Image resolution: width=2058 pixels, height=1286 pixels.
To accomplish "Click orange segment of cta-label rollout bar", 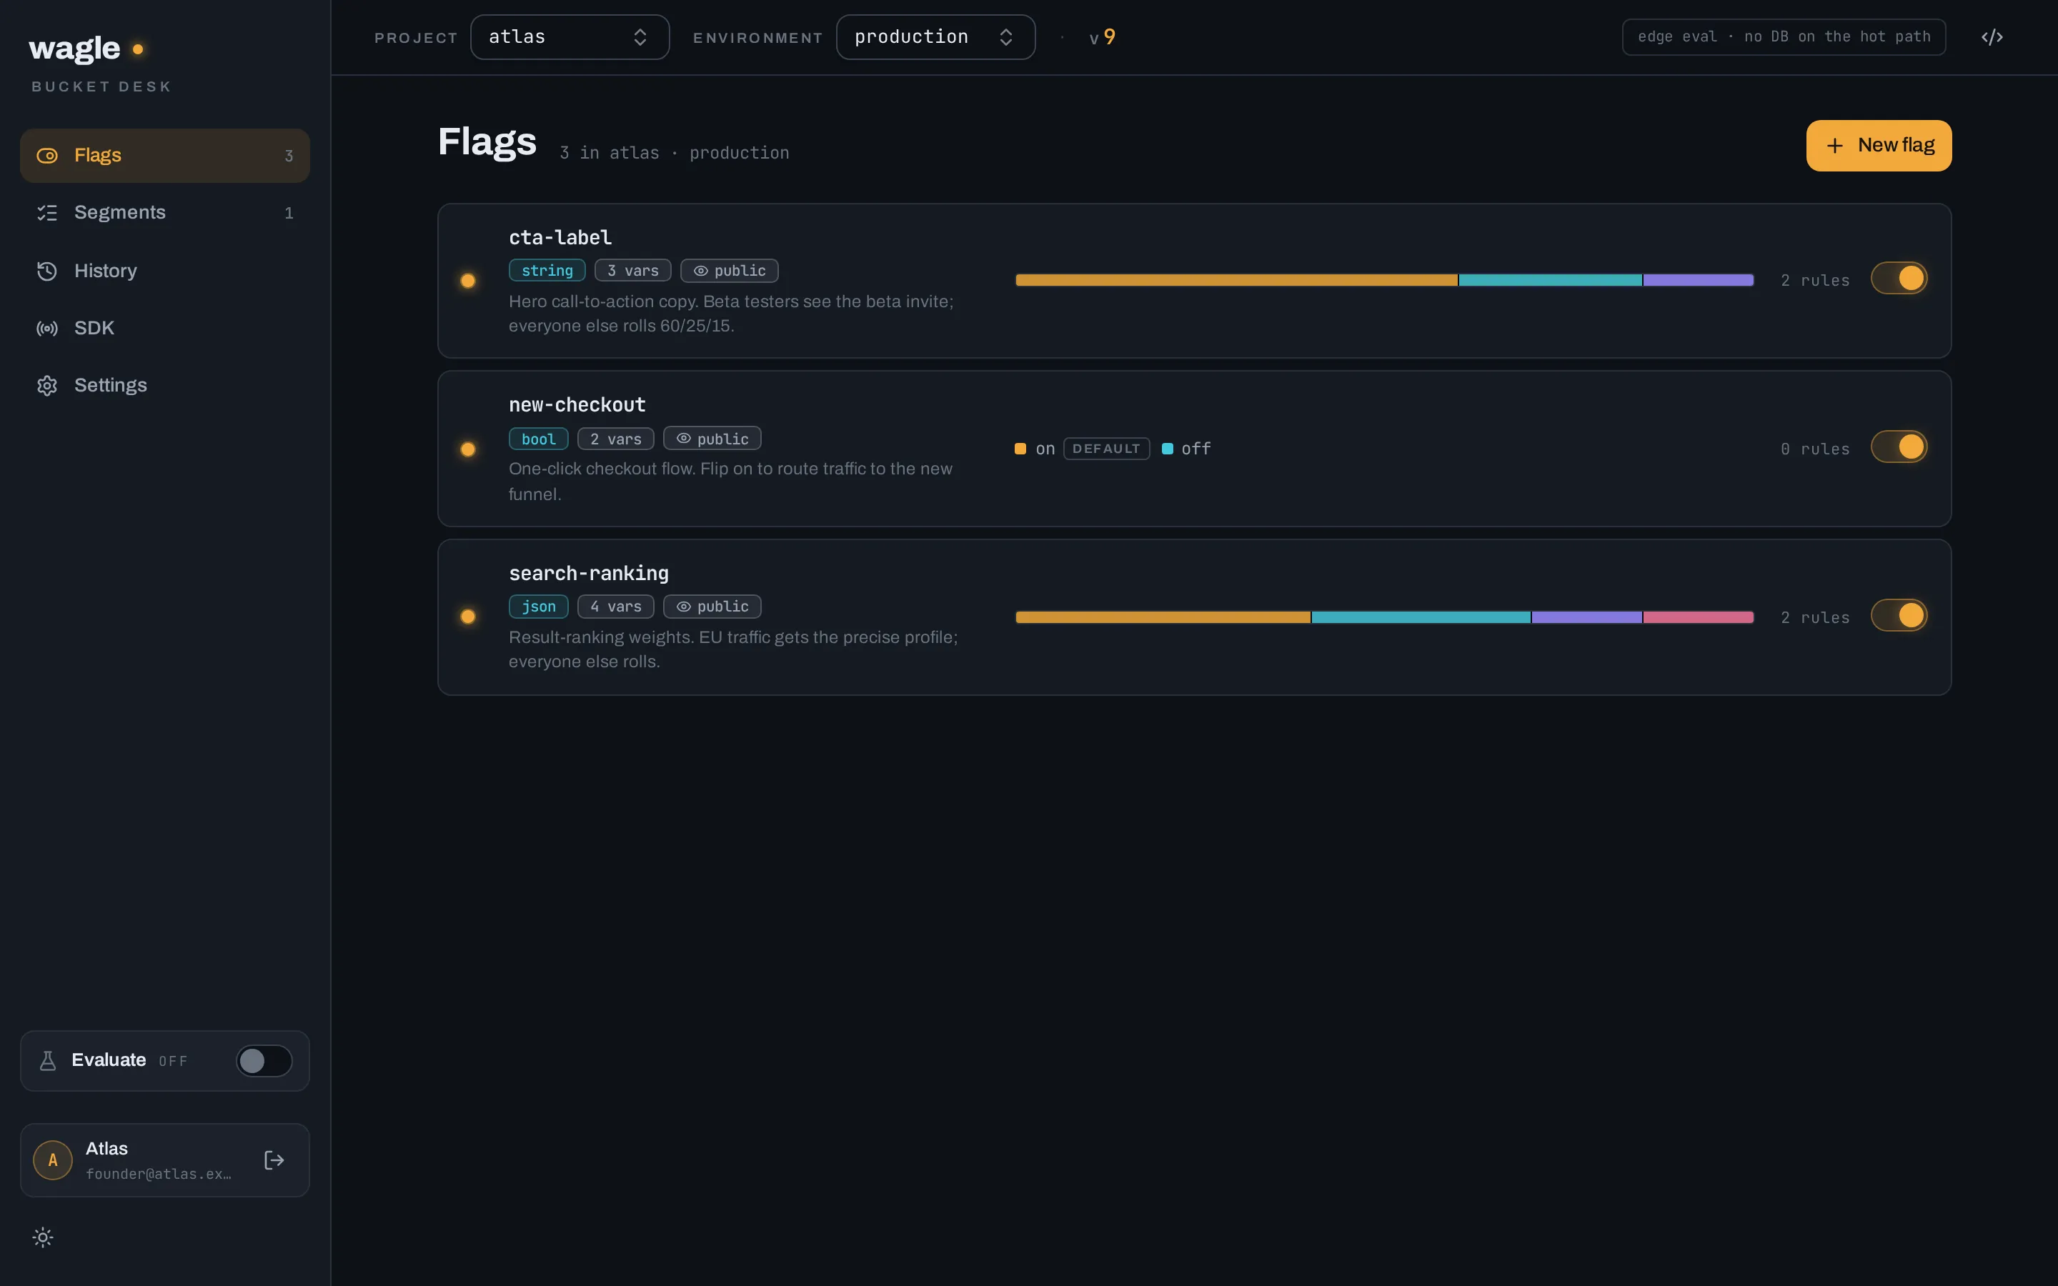I will click(x=1236, y=280).
